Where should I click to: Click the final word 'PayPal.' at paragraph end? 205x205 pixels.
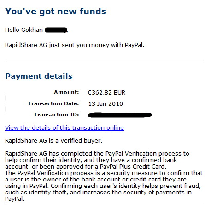pyautogui.click(x=15, y=199)
